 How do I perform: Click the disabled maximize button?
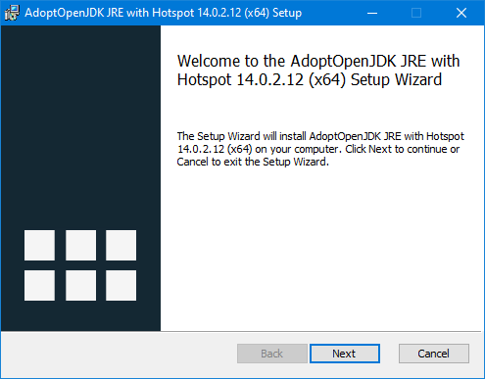pos(416,13)
